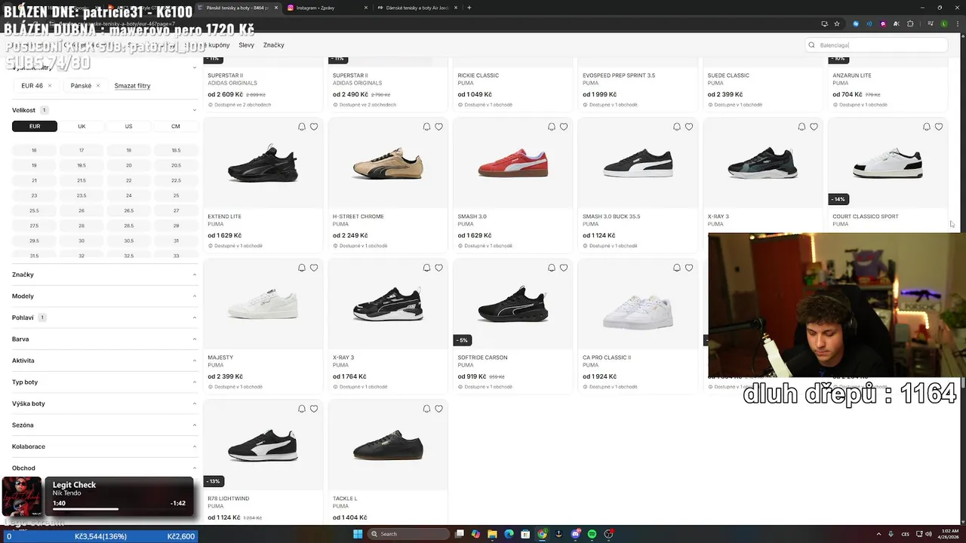Click Smazat filtry link
This screenshot has height=543, width=966.
pyautogui.click(x=132, y=86)
